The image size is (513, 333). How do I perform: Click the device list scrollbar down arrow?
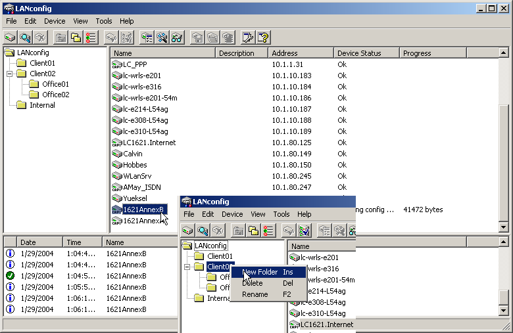tap(504, 227)
